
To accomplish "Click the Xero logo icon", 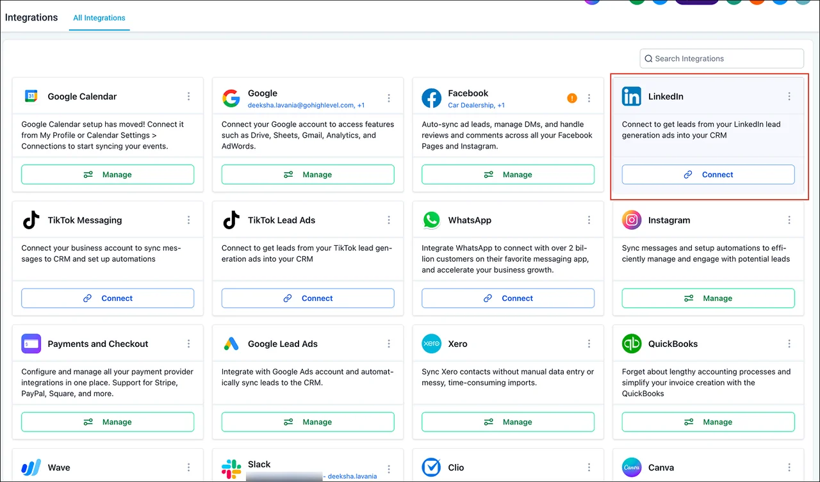I will coord(432,344).
